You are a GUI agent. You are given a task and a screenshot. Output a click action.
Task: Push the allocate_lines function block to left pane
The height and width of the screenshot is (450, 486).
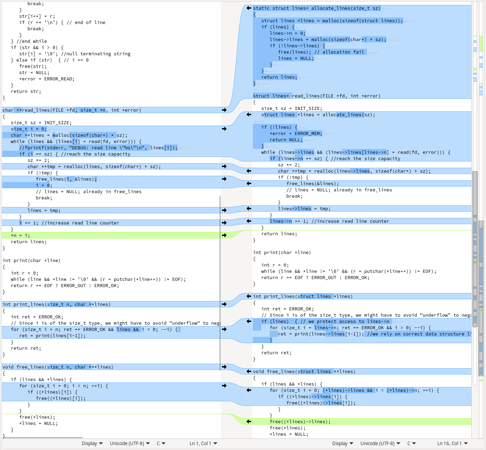pos(249,8)
